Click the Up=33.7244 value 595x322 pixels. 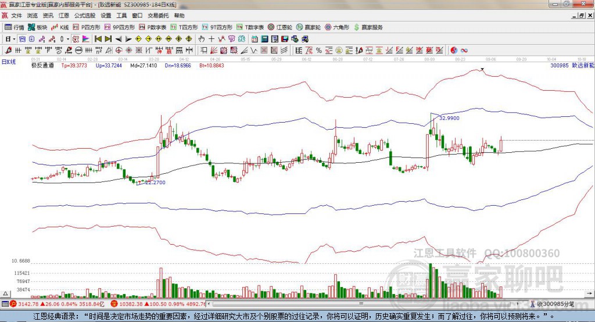tap(109, 65)
